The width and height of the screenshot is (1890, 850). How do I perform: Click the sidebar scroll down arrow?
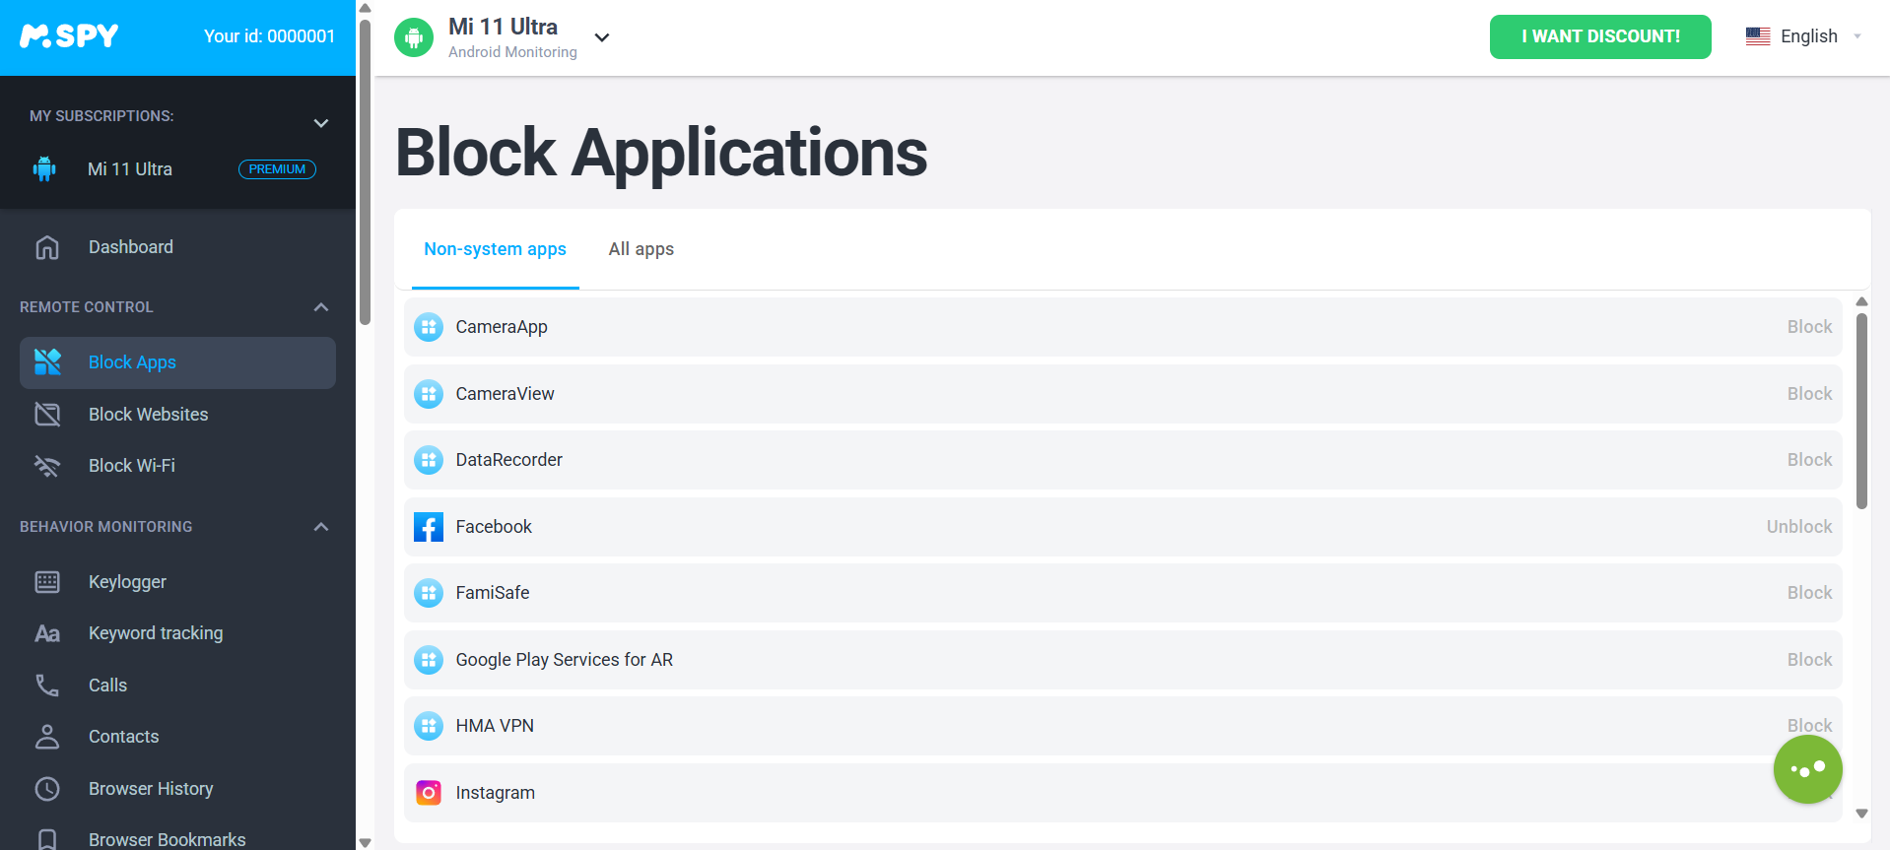[x=365, y=843]
